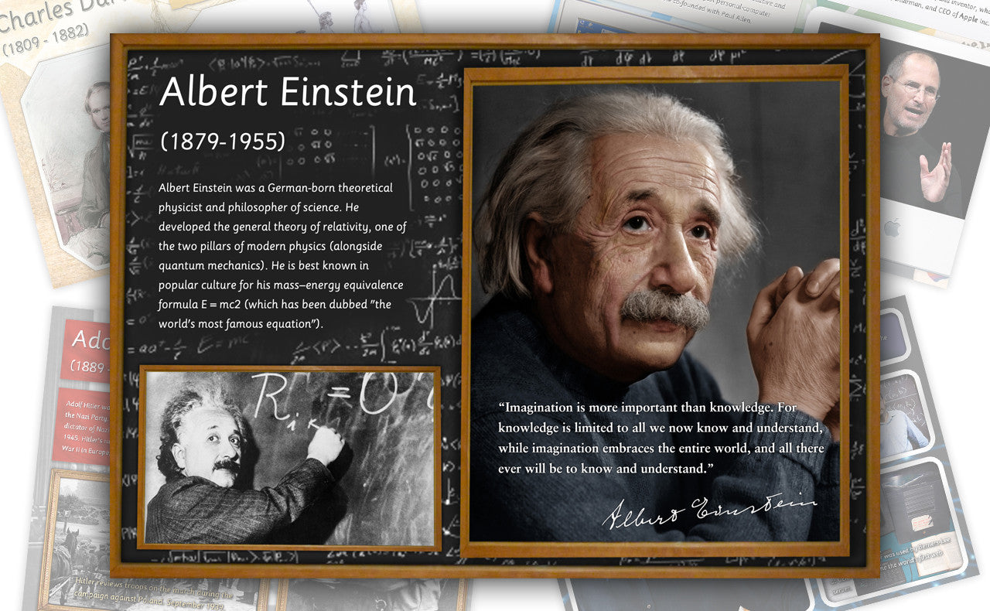Click the "(1809 - 1882)" Darwin dates
The width and height of the screenshot is (990, 611).
click(47, 40)
